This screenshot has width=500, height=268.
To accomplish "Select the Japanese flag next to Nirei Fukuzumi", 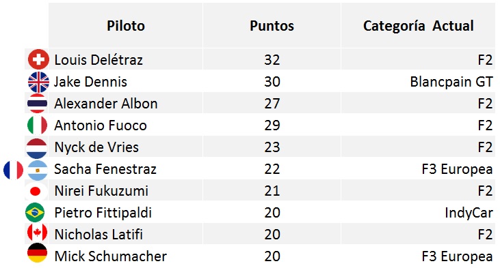I will (36, 192).
